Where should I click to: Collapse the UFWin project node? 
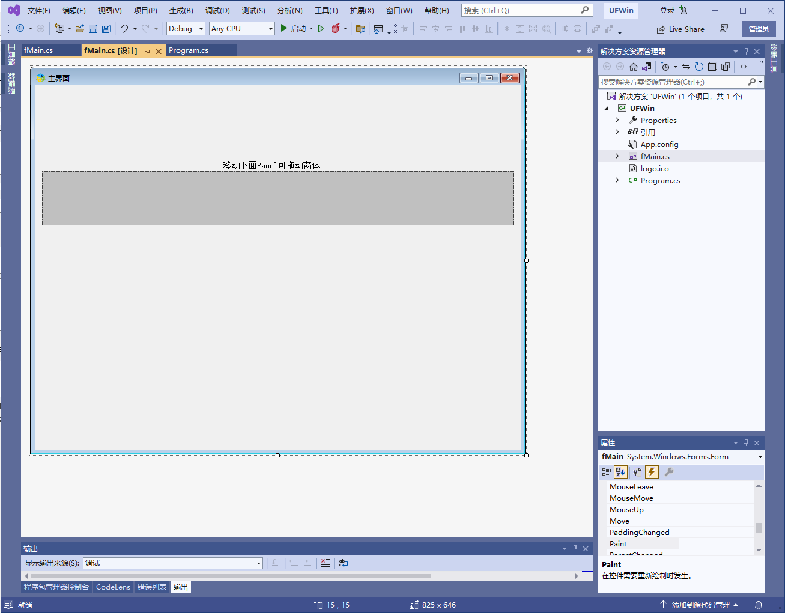click(x=607, y=108)
